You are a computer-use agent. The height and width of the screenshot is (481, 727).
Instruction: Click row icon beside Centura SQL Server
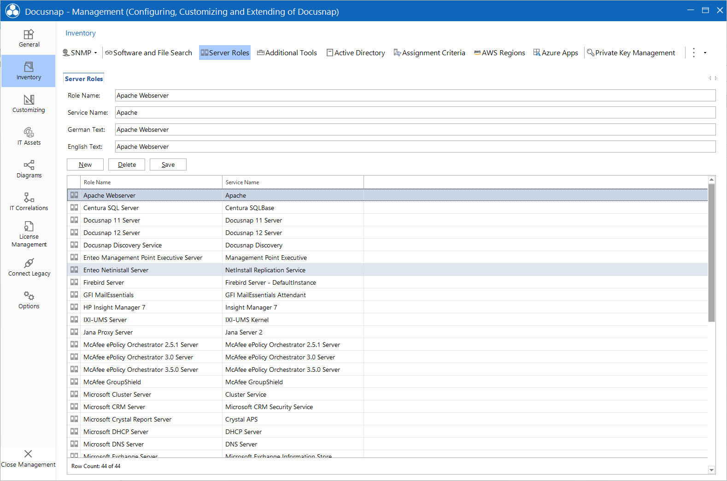tap(74, 207)
